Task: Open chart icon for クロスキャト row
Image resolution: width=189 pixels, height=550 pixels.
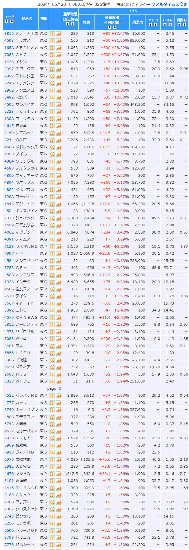Action: point(59,509)
